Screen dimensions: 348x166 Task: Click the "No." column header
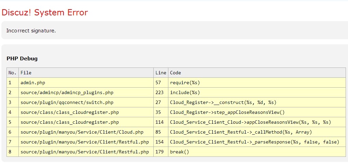point(12,73)
